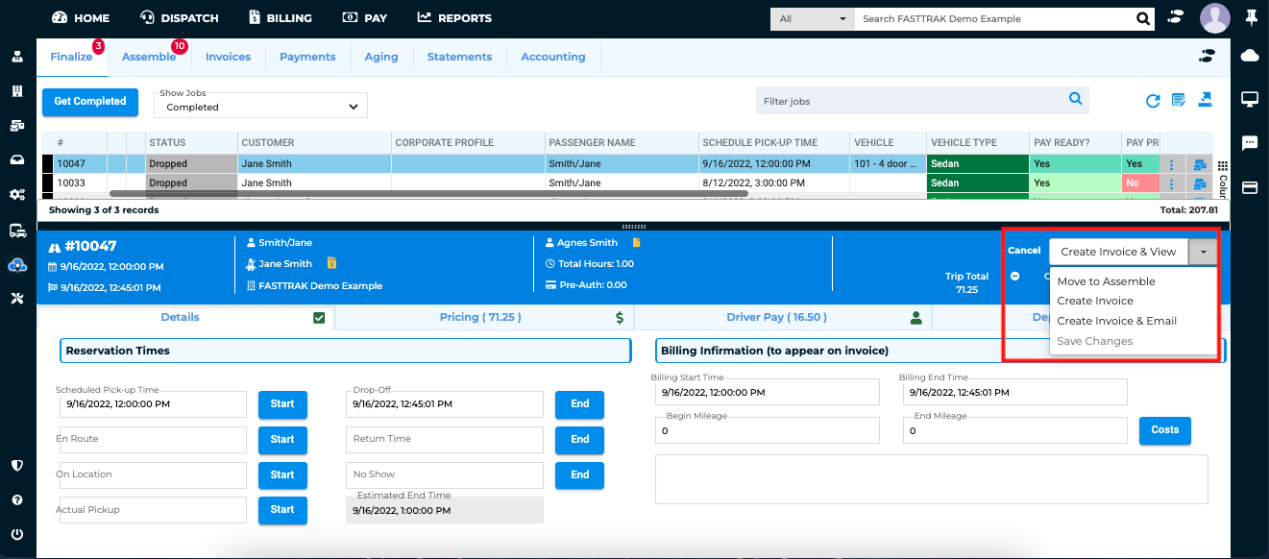Click the cloud location icon in left sidebar
Image resolution: width=1269 pixels, height=559 pixels.
17,264
